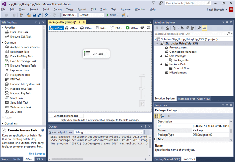Select Execute Process Task in SSIS Toolbox

pos(23,66)
